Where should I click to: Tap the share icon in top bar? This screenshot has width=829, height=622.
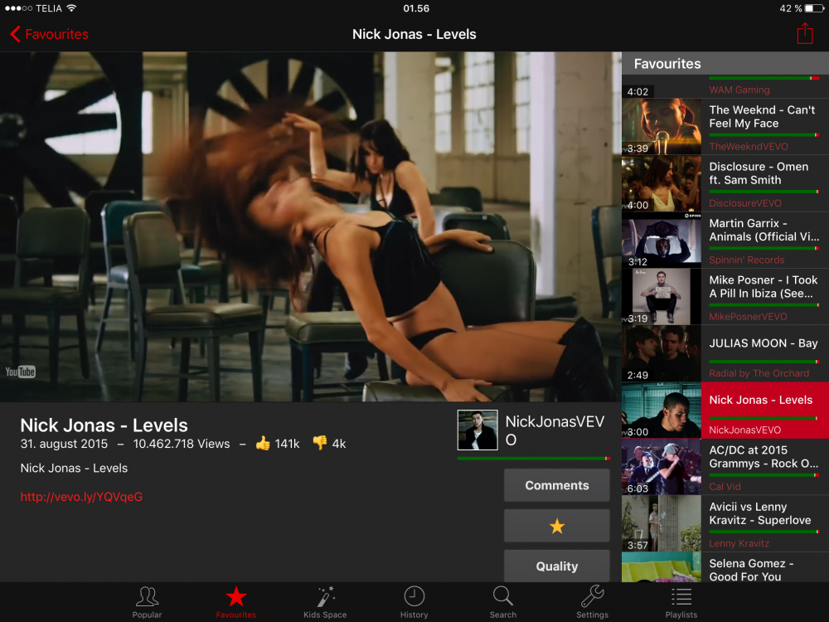click(x=805, y=33)
